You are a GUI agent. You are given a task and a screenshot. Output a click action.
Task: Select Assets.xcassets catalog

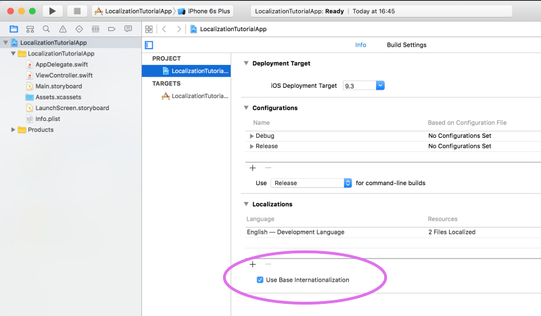coord(58,97)
